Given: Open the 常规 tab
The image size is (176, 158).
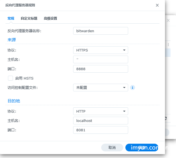Looking at the screenshot, I should coord(11,18).
